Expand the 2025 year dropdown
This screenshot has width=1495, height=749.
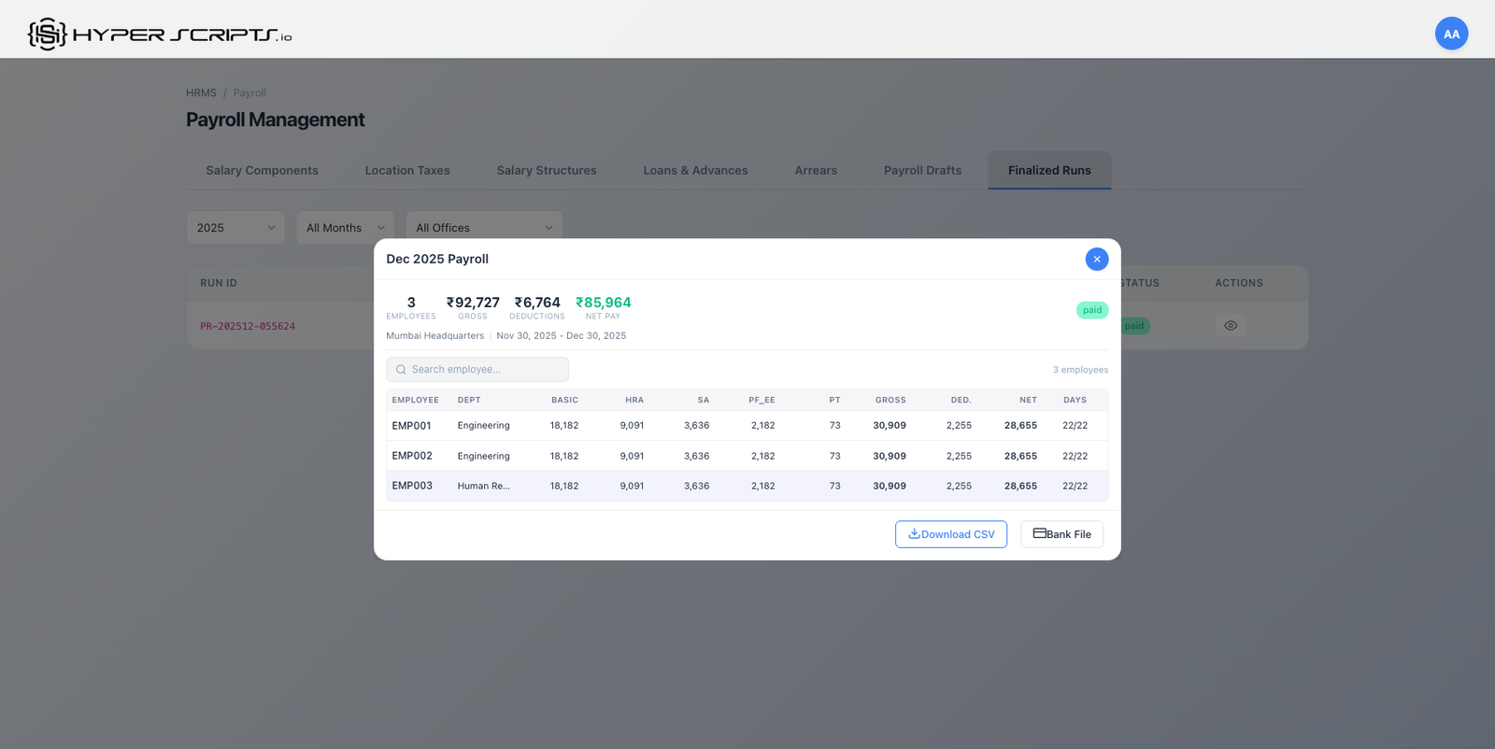[x=235, y=228]
